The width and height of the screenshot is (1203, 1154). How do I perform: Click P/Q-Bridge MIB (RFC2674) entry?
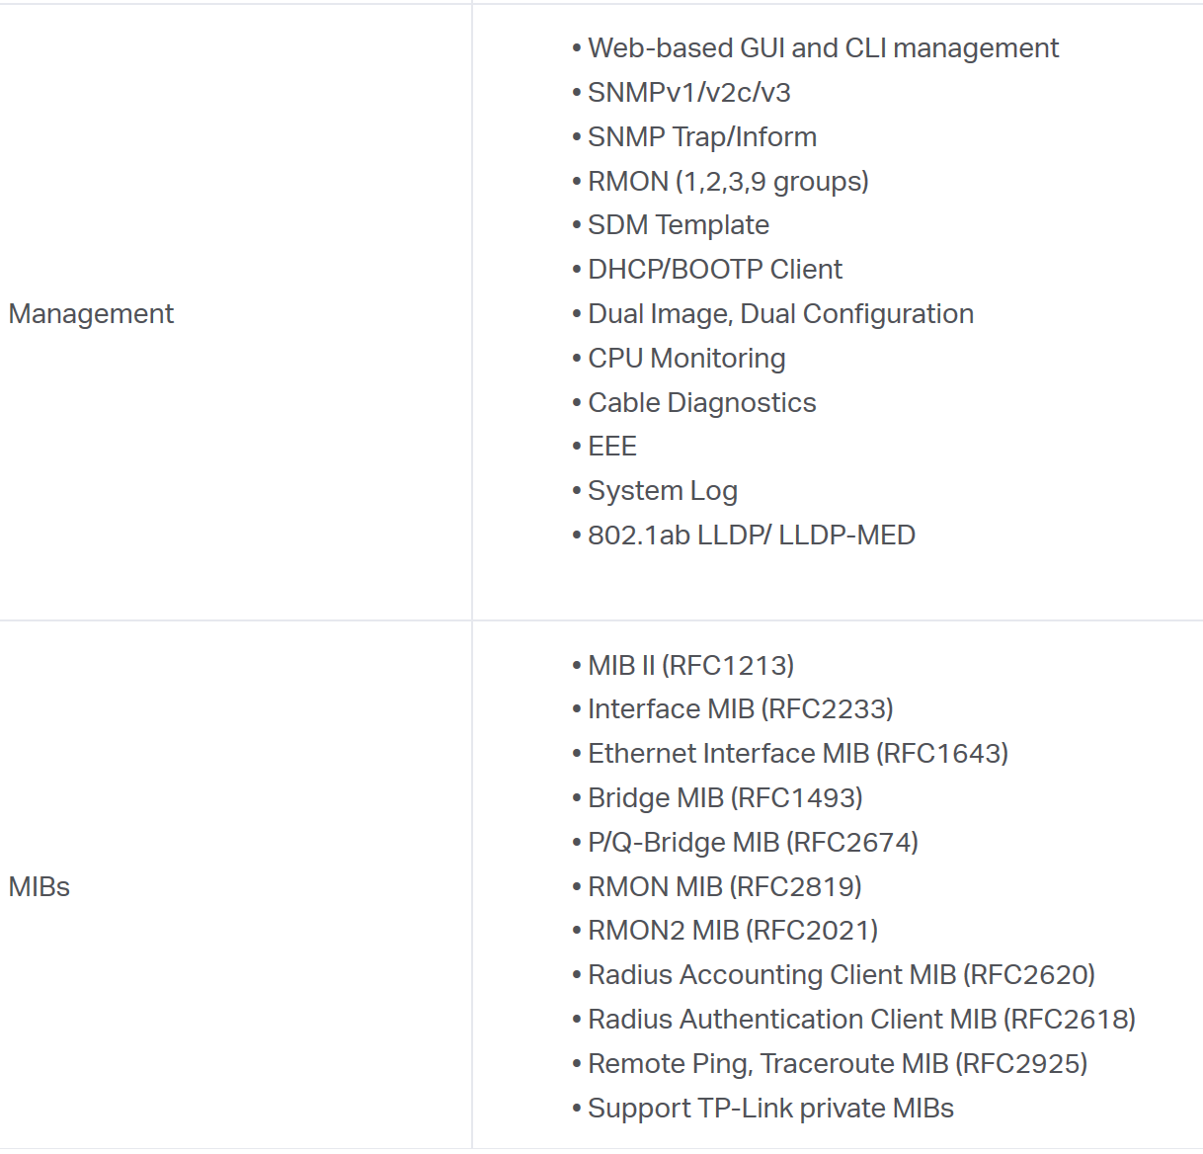pos(753,843)
